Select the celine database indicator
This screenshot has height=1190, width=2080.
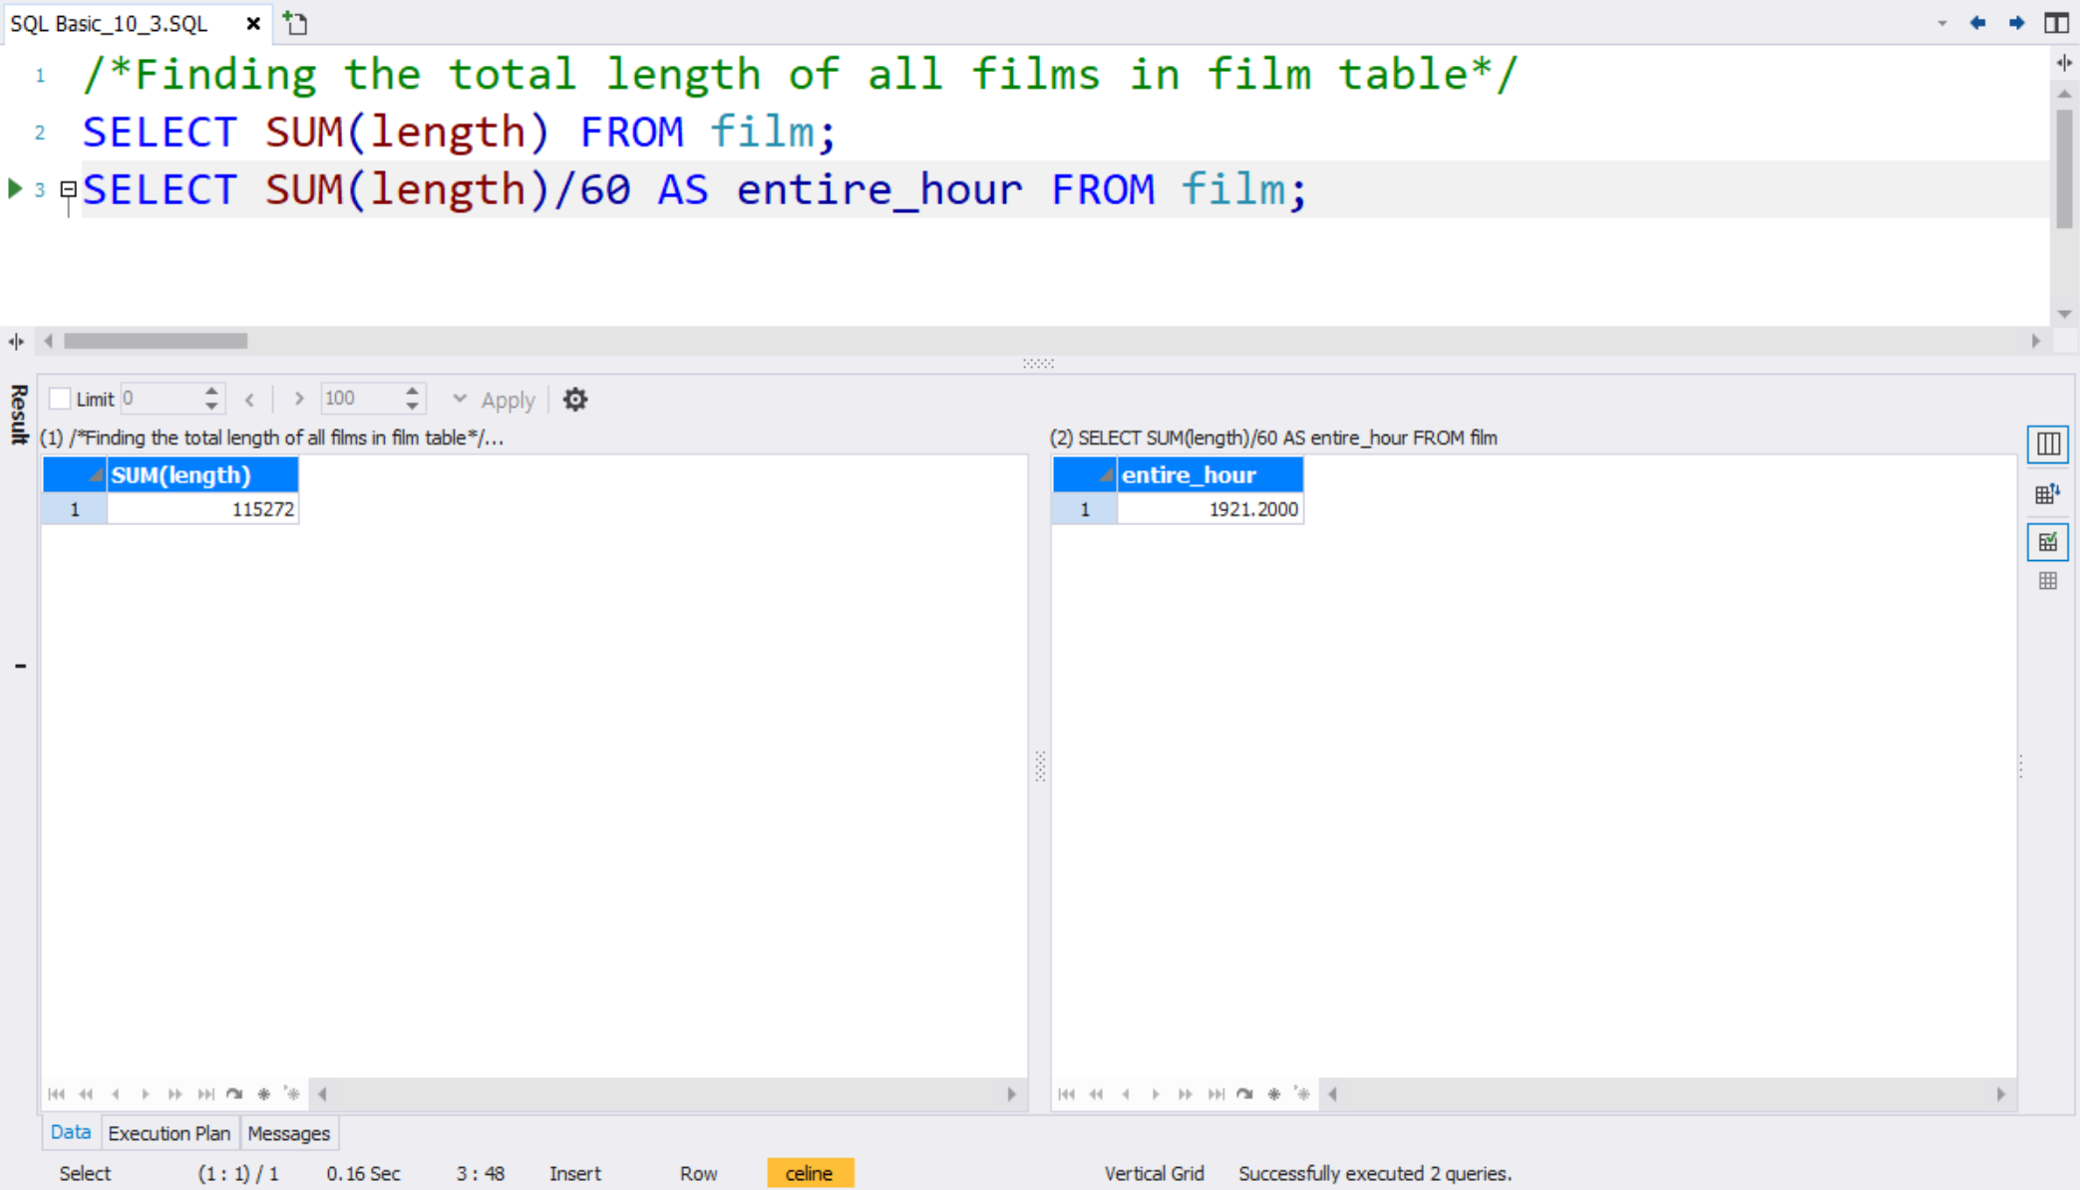click(810, 1173)
